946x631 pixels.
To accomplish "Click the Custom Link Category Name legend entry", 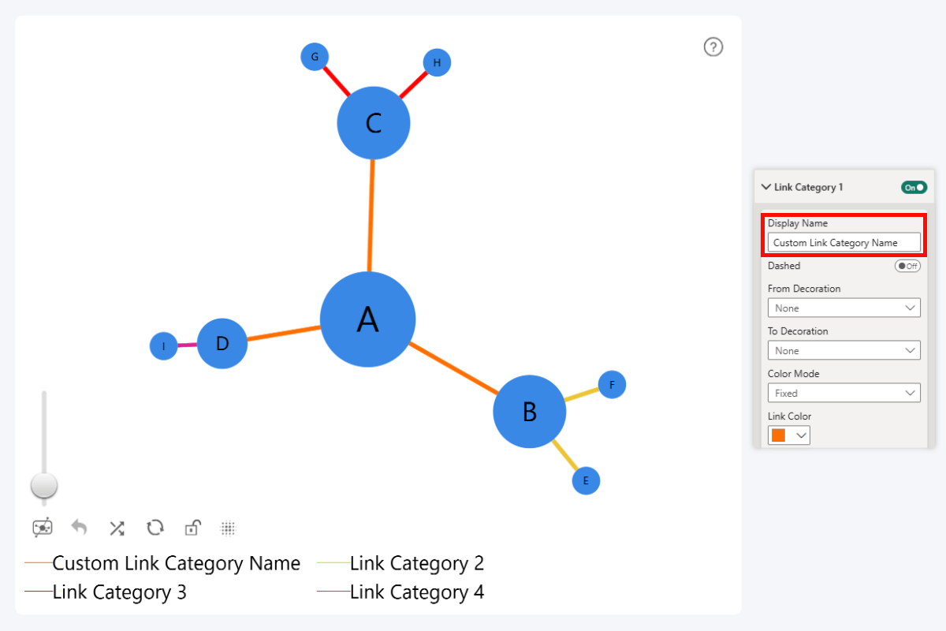I will (176, 563).
